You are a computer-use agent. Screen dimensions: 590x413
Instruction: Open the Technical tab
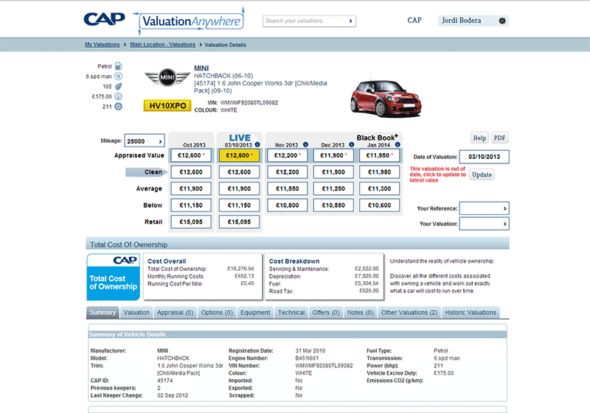pyautogui.click(x=291, y=312)
